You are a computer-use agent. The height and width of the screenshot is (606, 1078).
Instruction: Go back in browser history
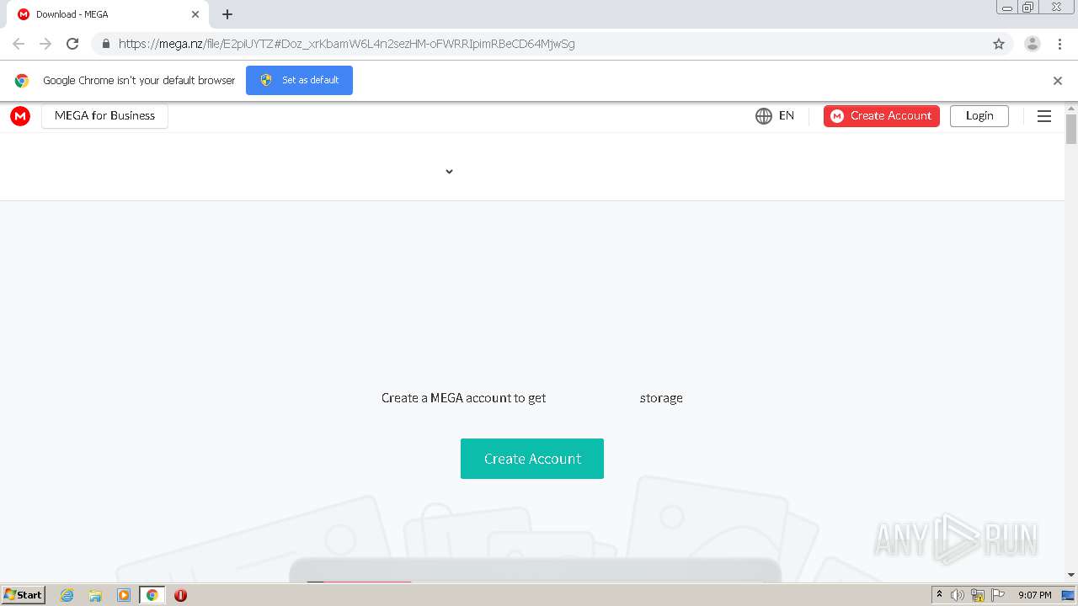pos(19,44)
